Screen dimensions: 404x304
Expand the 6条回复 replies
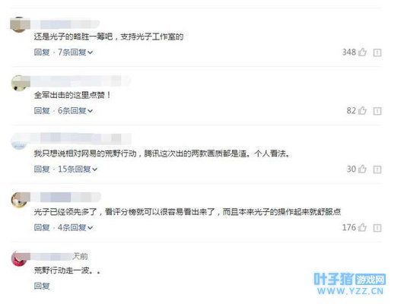pos(75,111)
